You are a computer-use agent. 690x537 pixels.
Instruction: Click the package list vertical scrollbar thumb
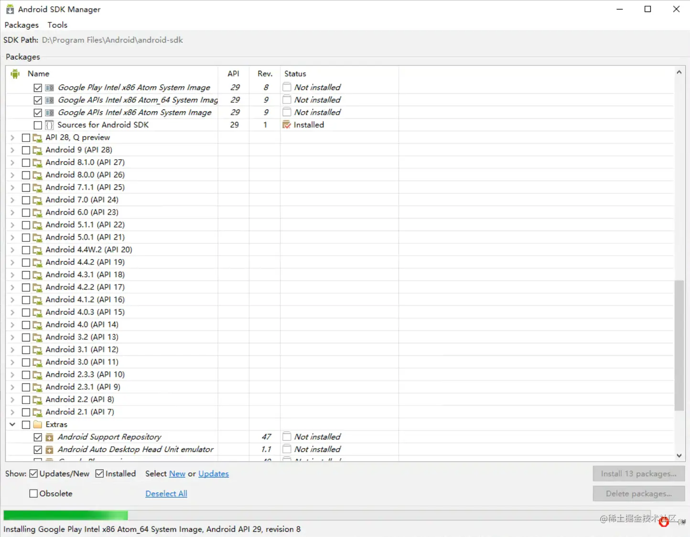(679, 345)
